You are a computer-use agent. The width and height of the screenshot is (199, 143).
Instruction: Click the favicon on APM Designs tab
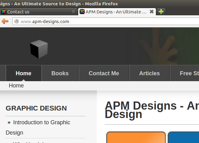(82, 12)
